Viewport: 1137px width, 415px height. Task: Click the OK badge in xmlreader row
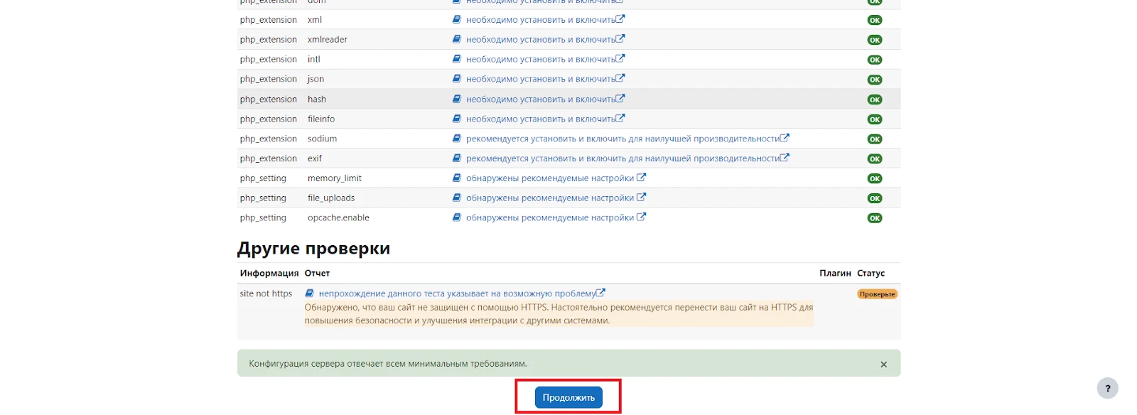[x=875, y=40]
